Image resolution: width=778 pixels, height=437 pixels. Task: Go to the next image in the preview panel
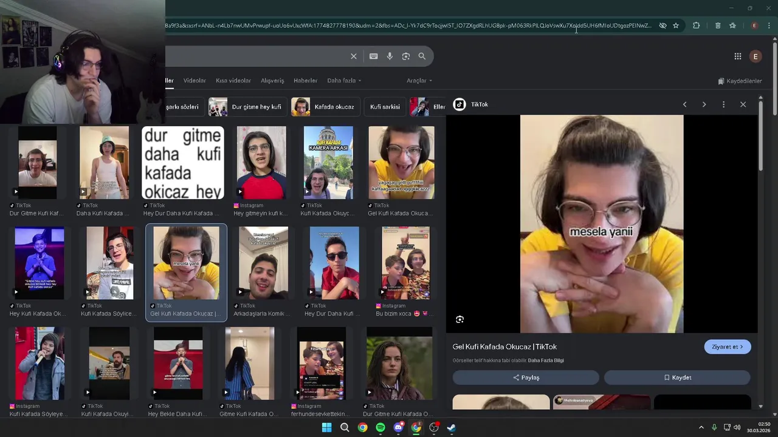click(x=704, y=104)
